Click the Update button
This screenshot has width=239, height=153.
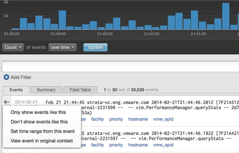[96, 47]
